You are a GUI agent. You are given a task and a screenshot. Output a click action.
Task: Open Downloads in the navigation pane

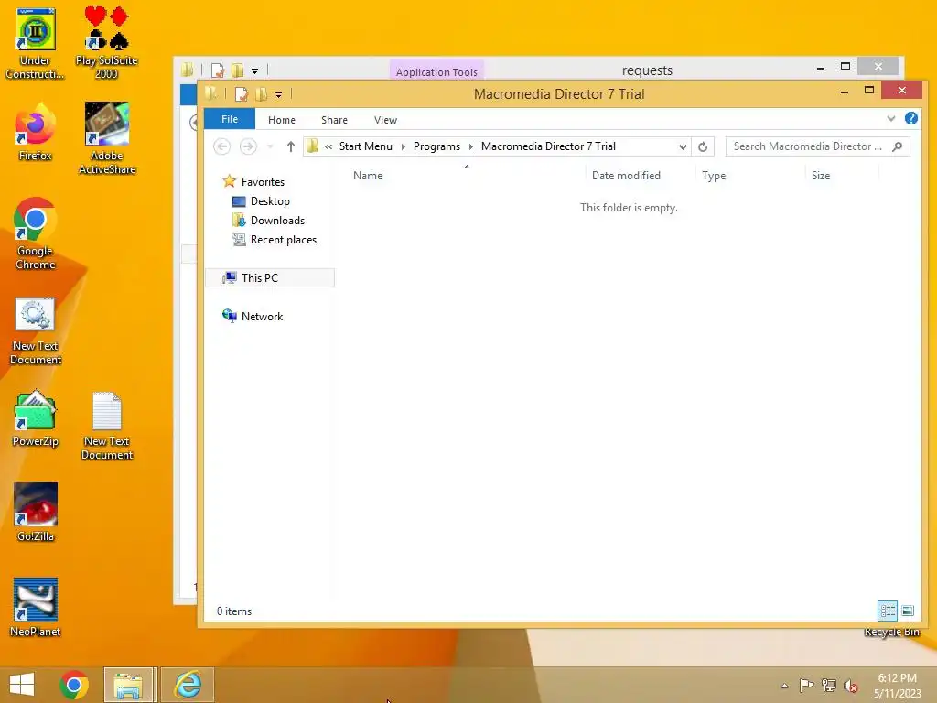coord(277,221)
